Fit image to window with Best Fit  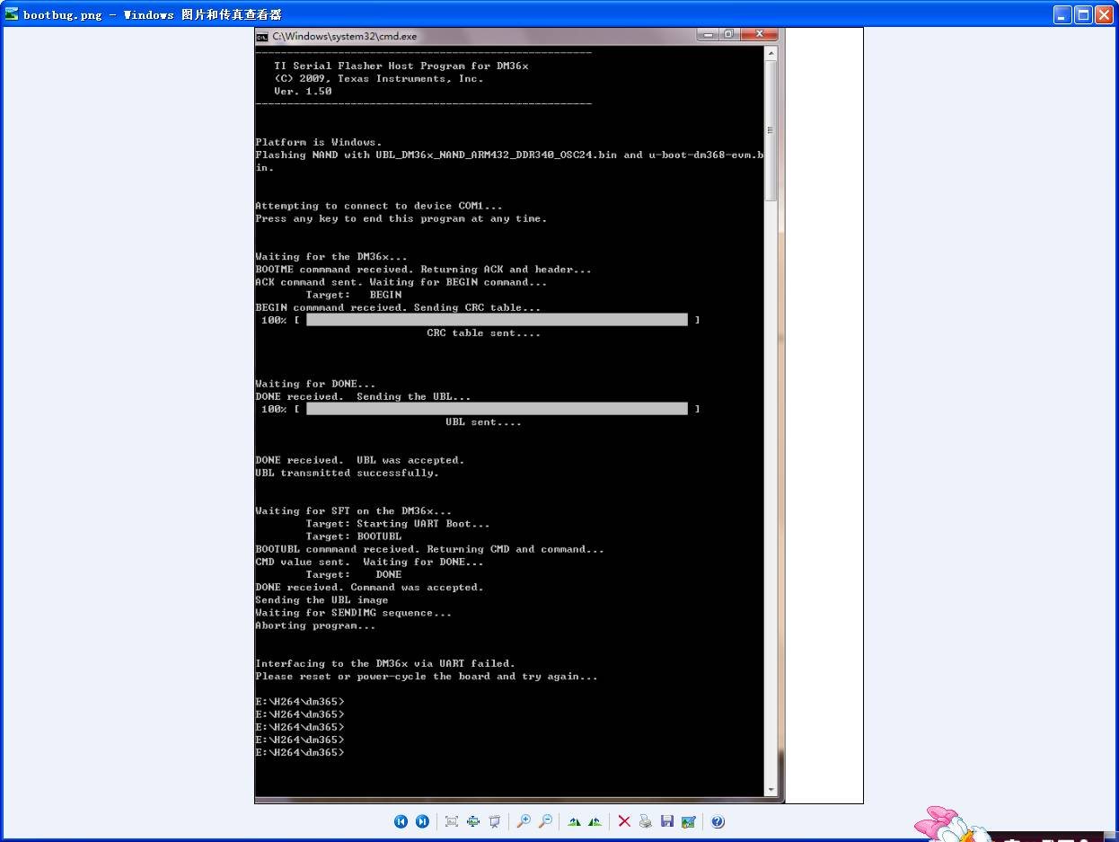click(x=452, y=821)
